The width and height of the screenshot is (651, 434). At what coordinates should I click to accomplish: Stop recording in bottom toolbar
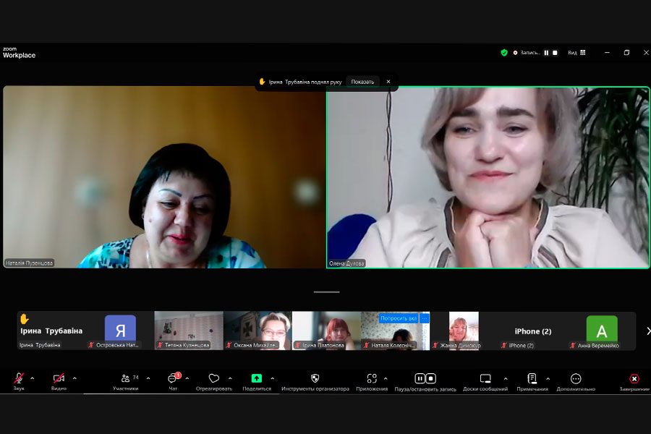tap(431, 378)
